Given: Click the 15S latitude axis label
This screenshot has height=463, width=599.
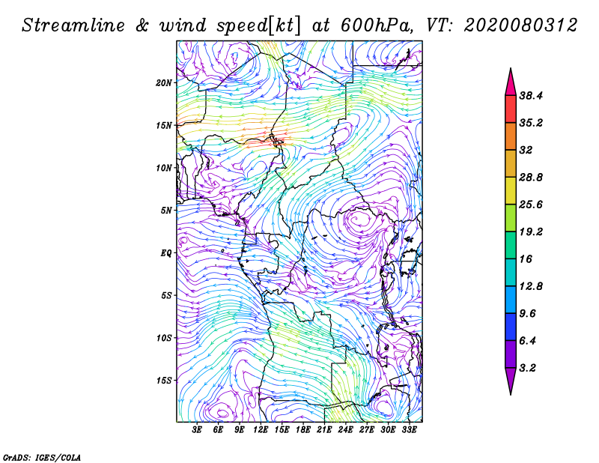Looking at the screenshot, I should pos(164,381).
